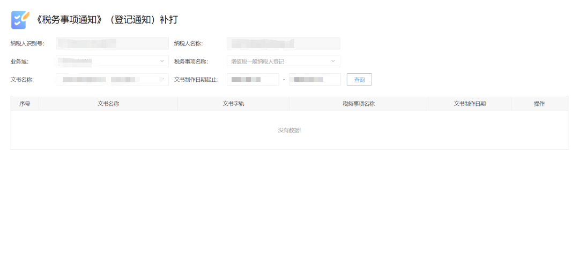Click the end date field of 文书制作日期起止
This screenshot has width=579, height=254.
(x=315, y=80)
